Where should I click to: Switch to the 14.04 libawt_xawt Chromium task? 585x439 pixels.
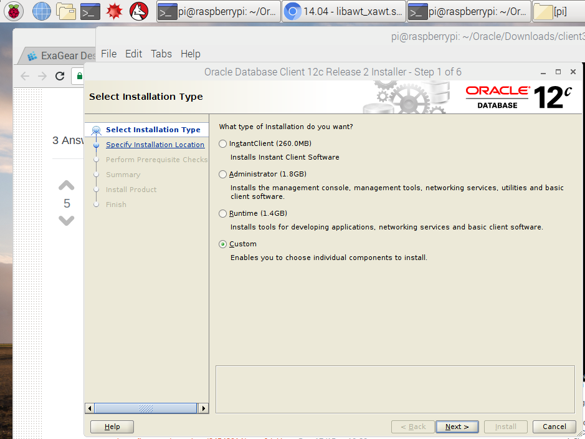(344, 12)
